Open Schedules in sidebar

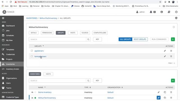[x=10, y=36]
